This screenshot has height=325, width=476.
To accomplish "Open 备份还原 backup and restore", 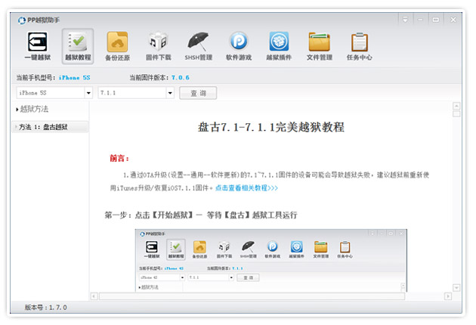I will pos(117,46).
